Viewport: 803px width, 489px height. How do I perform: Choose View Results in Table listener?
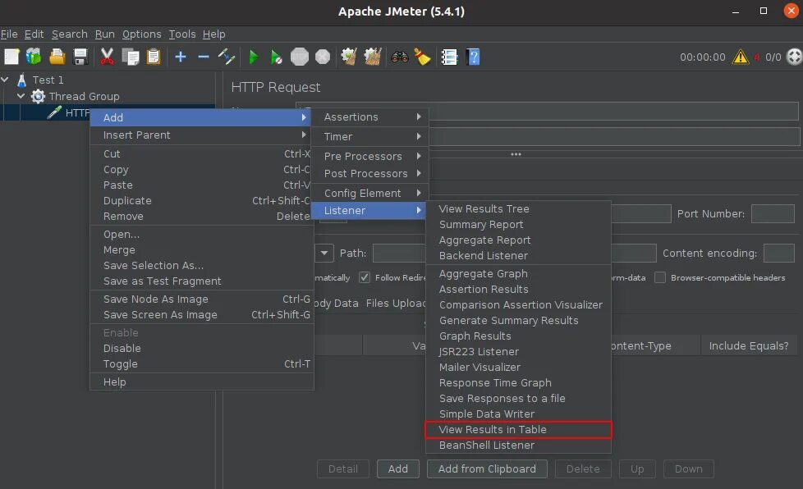[x=518, y=430]
